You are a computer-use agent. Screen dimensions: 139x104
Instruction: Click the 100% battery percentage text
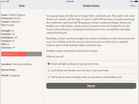132,1
